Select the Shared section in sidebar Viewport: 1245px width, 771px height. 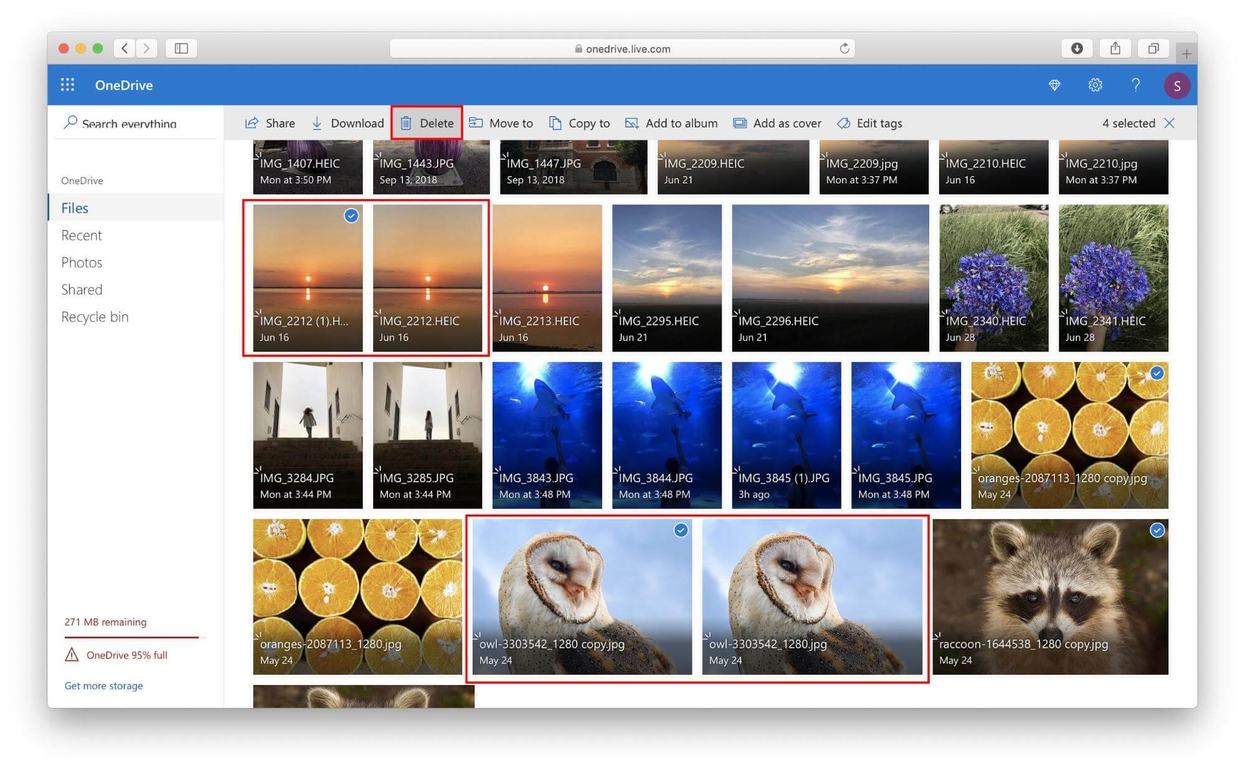(x=81, y=287)
